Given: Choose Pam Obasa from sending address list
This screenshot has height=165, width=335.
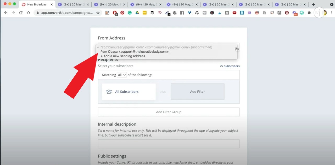Looking at the screenshot, I should click(x=134, y=52).
